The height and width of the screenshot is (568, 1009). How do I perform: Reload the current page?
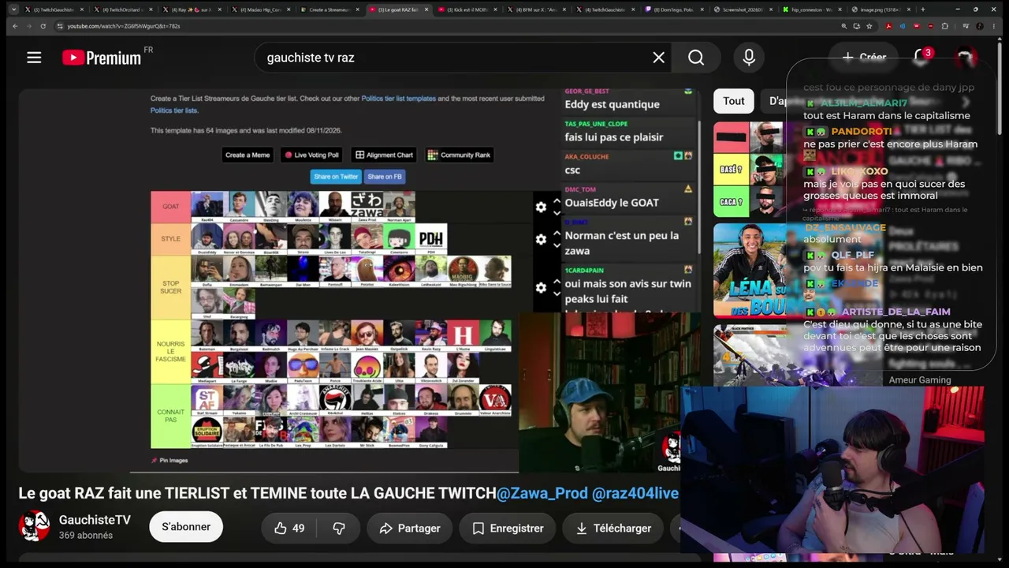click(x=43, y=26)
